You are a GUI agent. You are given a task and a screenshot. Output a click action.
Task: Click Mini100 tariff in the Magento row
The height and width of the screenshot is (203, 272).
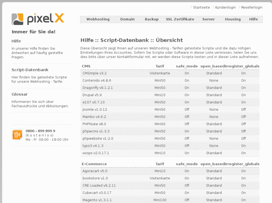pos(160,200)
